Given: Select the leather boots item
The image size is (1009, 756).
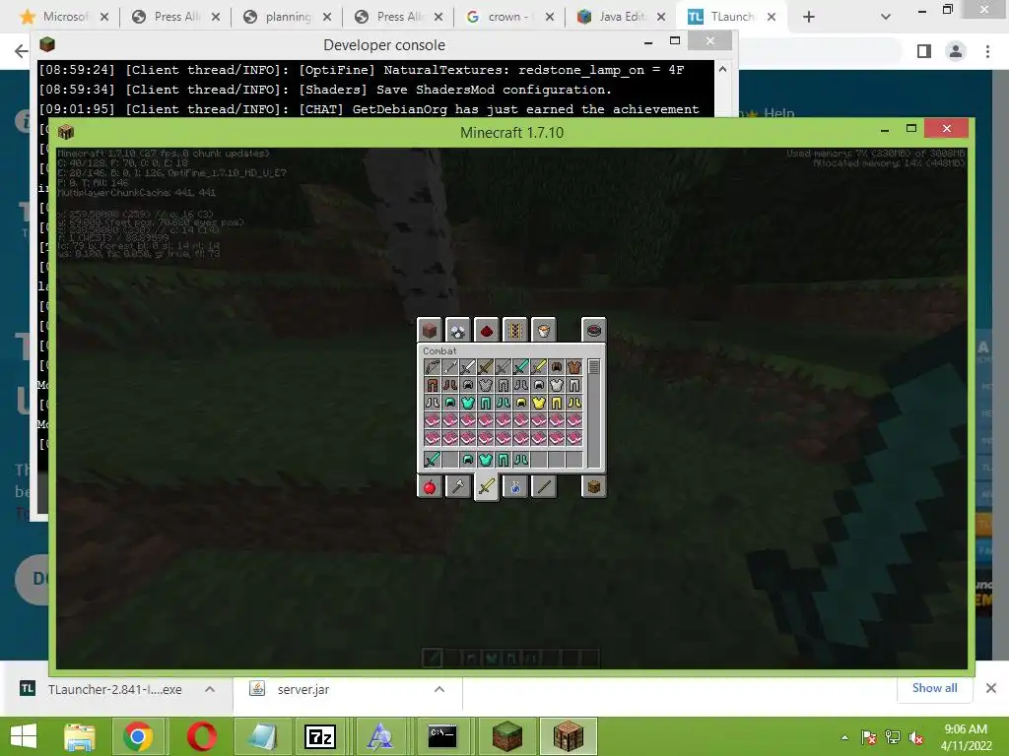Looking at the screenshot, I should tap(449, 385).
